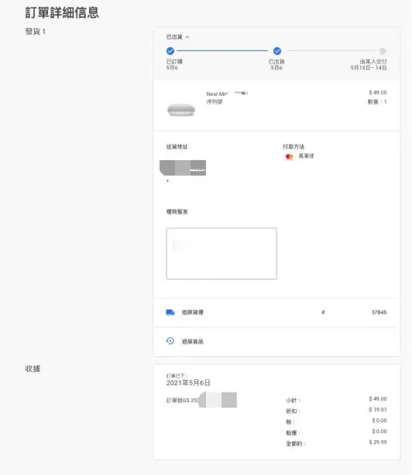Select the 發貨 1 shipment label
Viewport: 412px width, 475px height.
[x=36, y=32]
